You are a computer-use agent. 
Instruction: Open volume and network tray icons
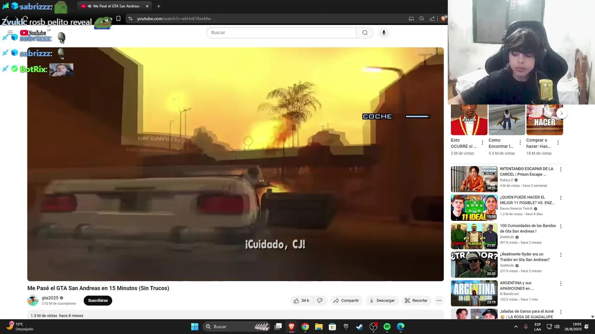click(x=553, y=327)
